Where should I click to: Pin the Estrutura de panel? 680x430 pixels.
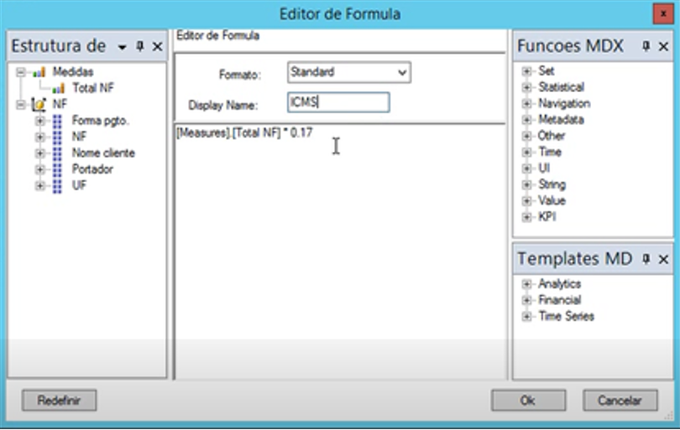pos(140,46)
